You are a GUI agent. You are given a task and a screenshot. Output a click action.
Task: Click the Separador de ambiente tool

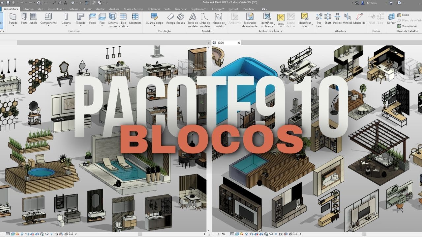coord(250,20)
